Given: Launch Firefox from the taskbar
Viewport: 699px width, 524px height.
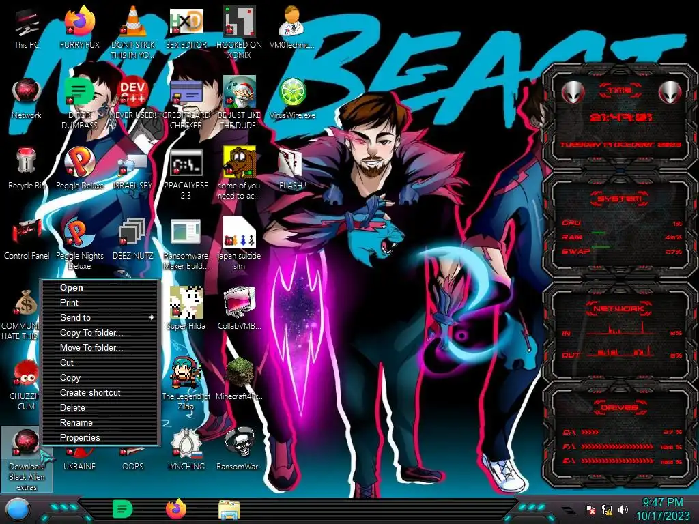Looking at the screenshot, I should [176, 509].
